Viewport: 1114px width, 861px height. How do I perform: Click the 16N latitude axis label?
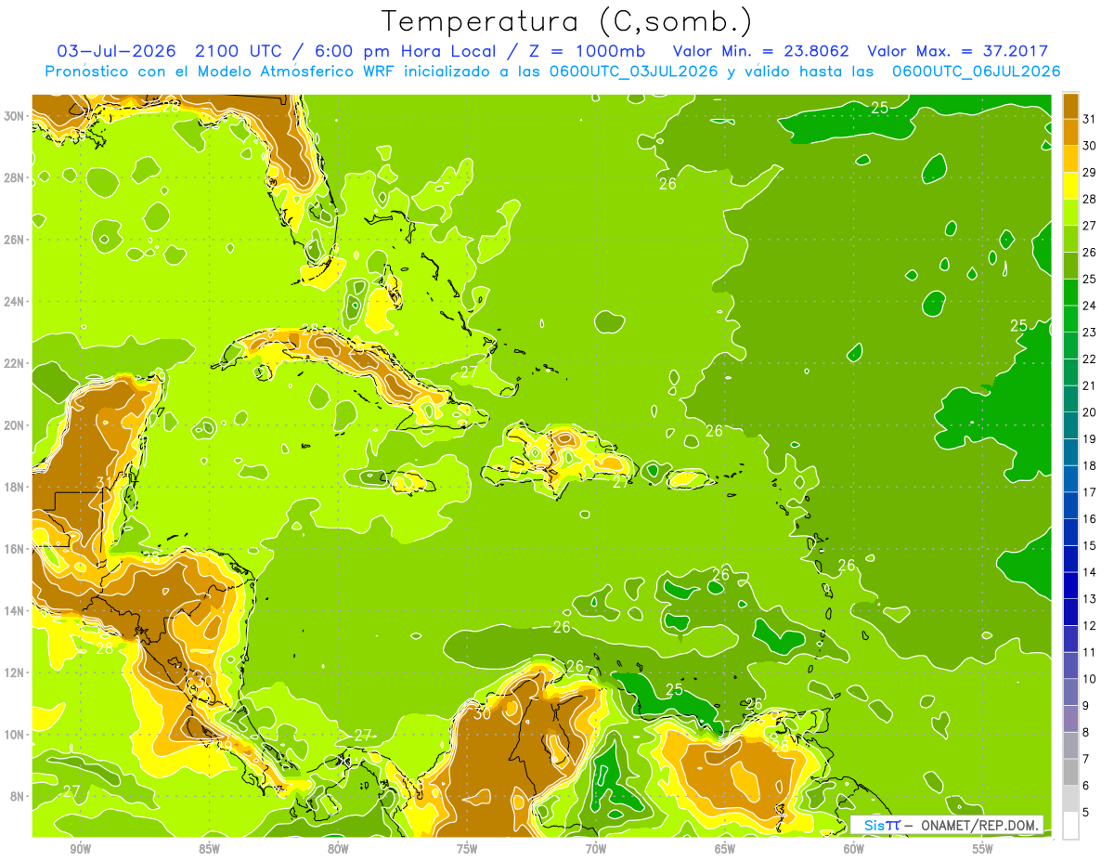coord(14,548)
